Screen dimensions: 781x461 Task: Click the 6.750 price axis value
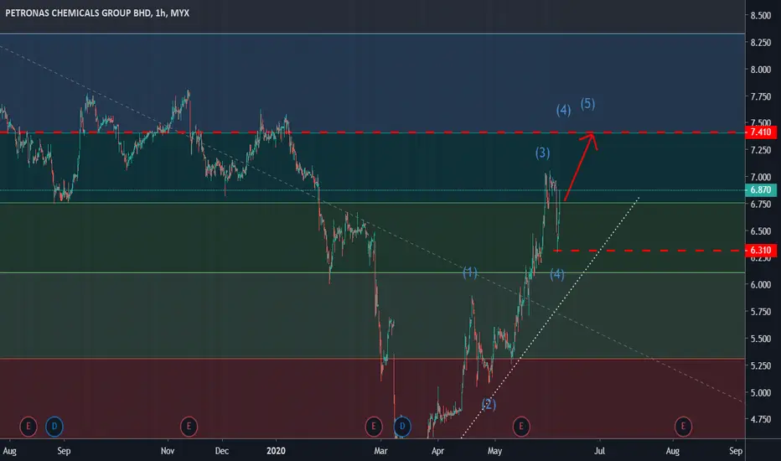761,205
